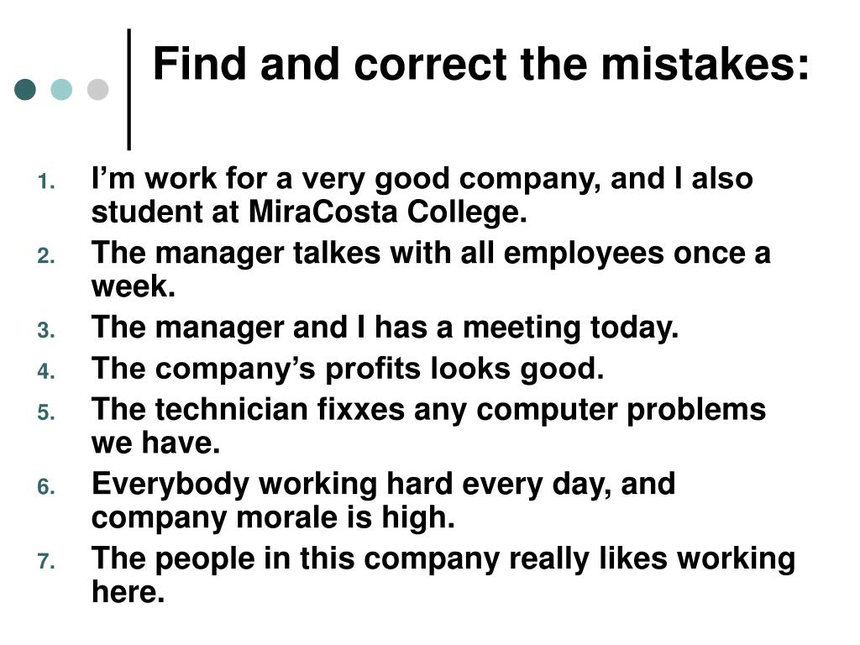This screenshot has height=645, width=860.
Task: Click the misspelled word 'talkes'
Action: pyautogui.click(x=337, y=253)
